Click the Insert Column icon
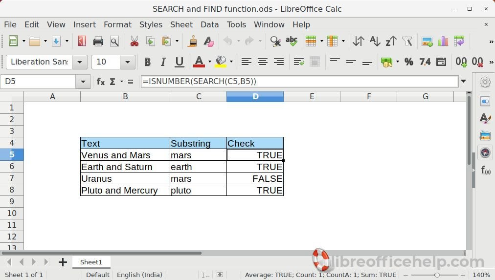 tap(333, 42)
